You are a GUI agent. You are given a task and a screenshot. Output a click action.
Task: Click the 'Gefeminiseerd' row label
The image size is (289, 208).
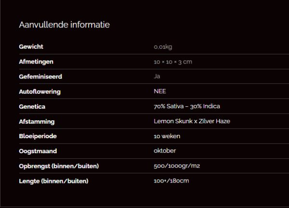[40, 77]
